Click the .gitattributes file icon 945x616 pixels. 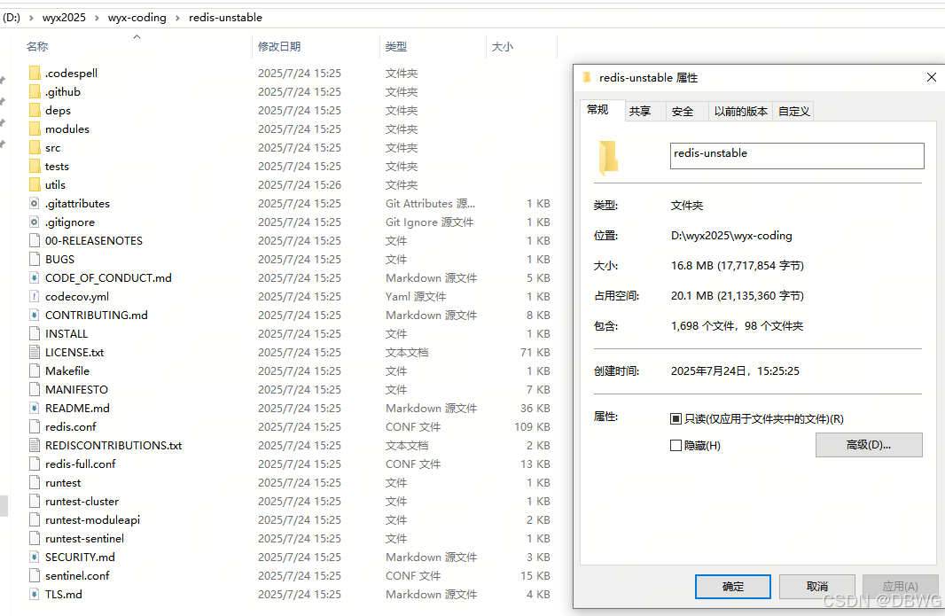pos(35,204)
